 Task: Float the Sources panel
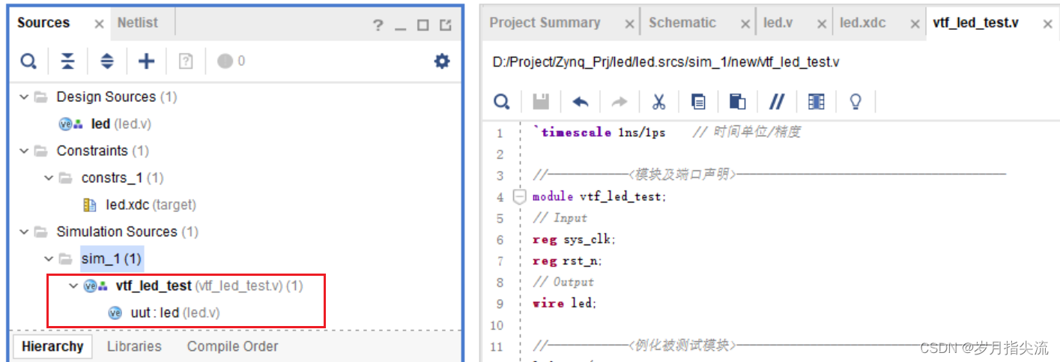[x=446, y=25]
